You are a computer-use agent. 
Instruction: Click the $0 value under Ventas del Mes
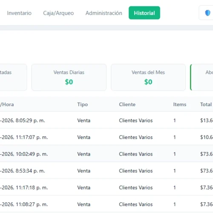coord(148,82)
